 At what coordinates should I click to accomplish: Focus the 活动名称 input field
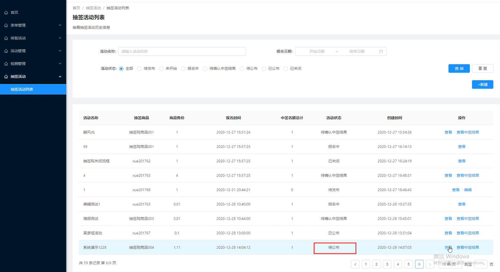pyautogui.click(x=182, y=51)
